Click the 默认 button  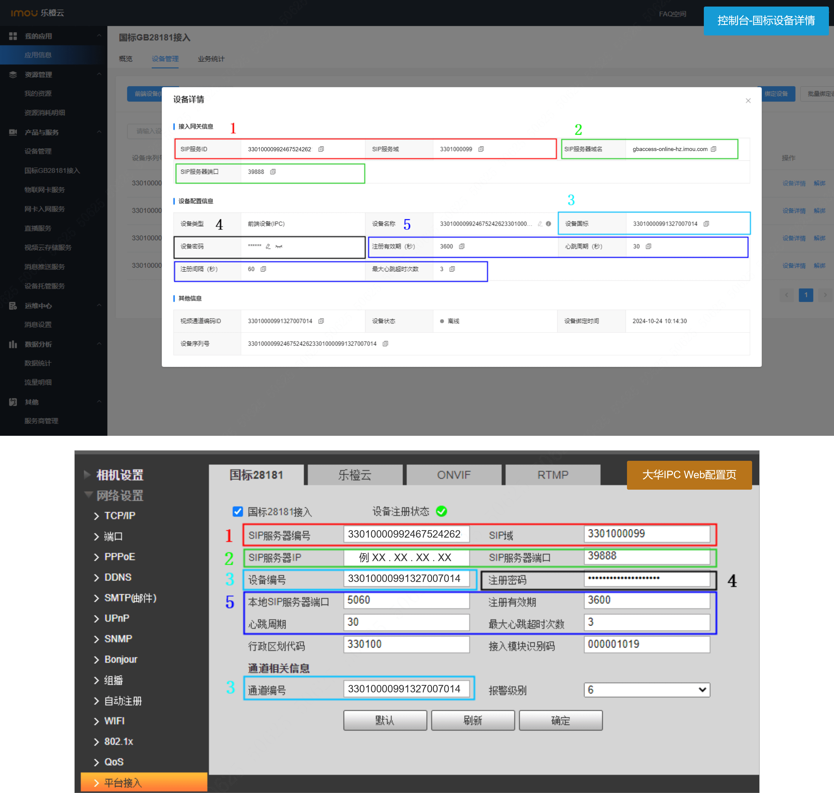coord(385,720)
